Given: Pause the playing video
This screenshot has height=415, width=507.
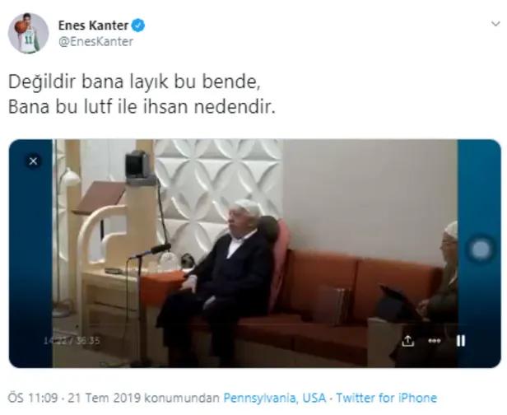Looking at the screenshot, I should tap(461, 341).
